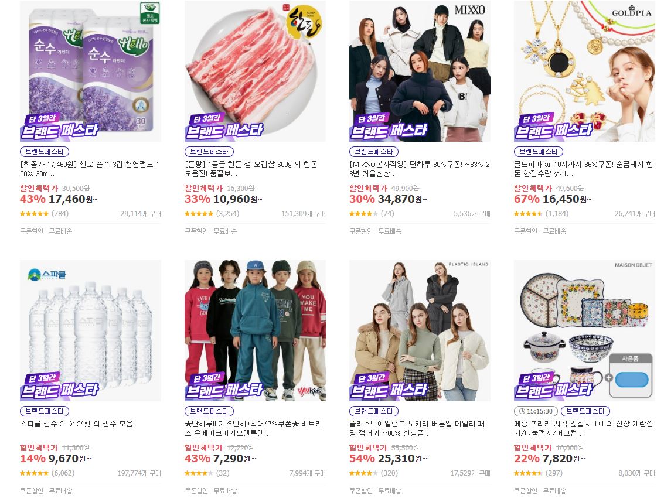Open the GOLDPIA jewelry product image
The image size is (664, 502).
pyautogui.click(x=584, y=71)
